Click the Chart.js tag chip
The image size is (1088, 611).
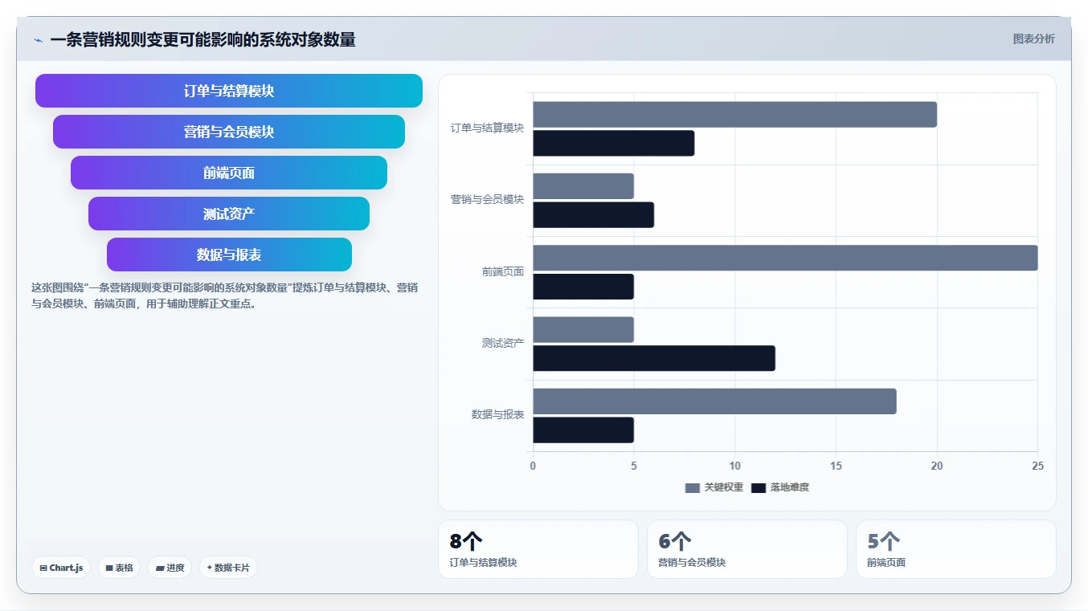61,568
